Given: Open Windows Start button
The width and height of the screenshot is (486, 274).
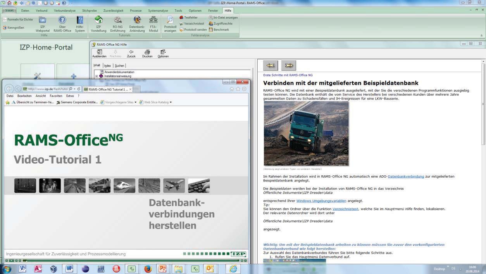Looking at the screenshot, I should point(7,269).
